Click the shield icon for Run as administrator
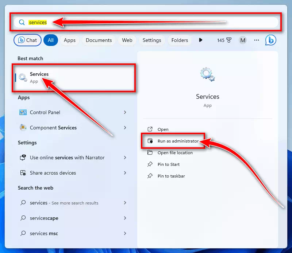This screenshot has width=292, height=253. coord(150,141)
